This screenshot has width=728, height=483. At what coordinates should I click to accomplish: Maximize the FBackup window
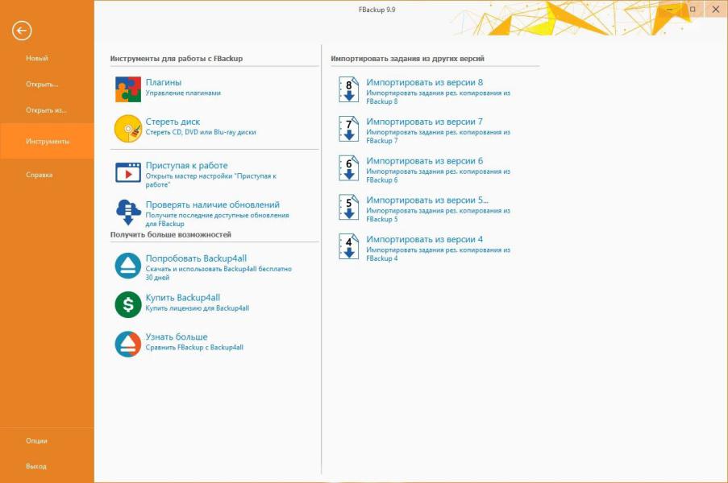693,10
